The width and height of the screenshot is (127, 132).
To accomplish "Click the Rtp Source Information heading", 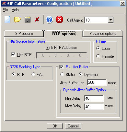I will click(x=27, y=41).
